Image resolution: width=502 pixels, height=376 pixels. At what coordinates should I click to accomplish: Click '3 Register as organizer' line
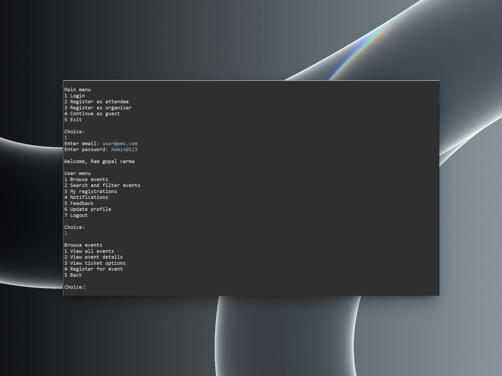(98, 108)
